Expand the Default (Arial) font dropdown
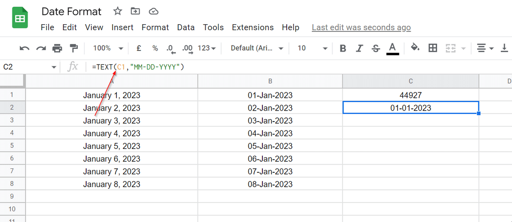 [x=257, y=48]
